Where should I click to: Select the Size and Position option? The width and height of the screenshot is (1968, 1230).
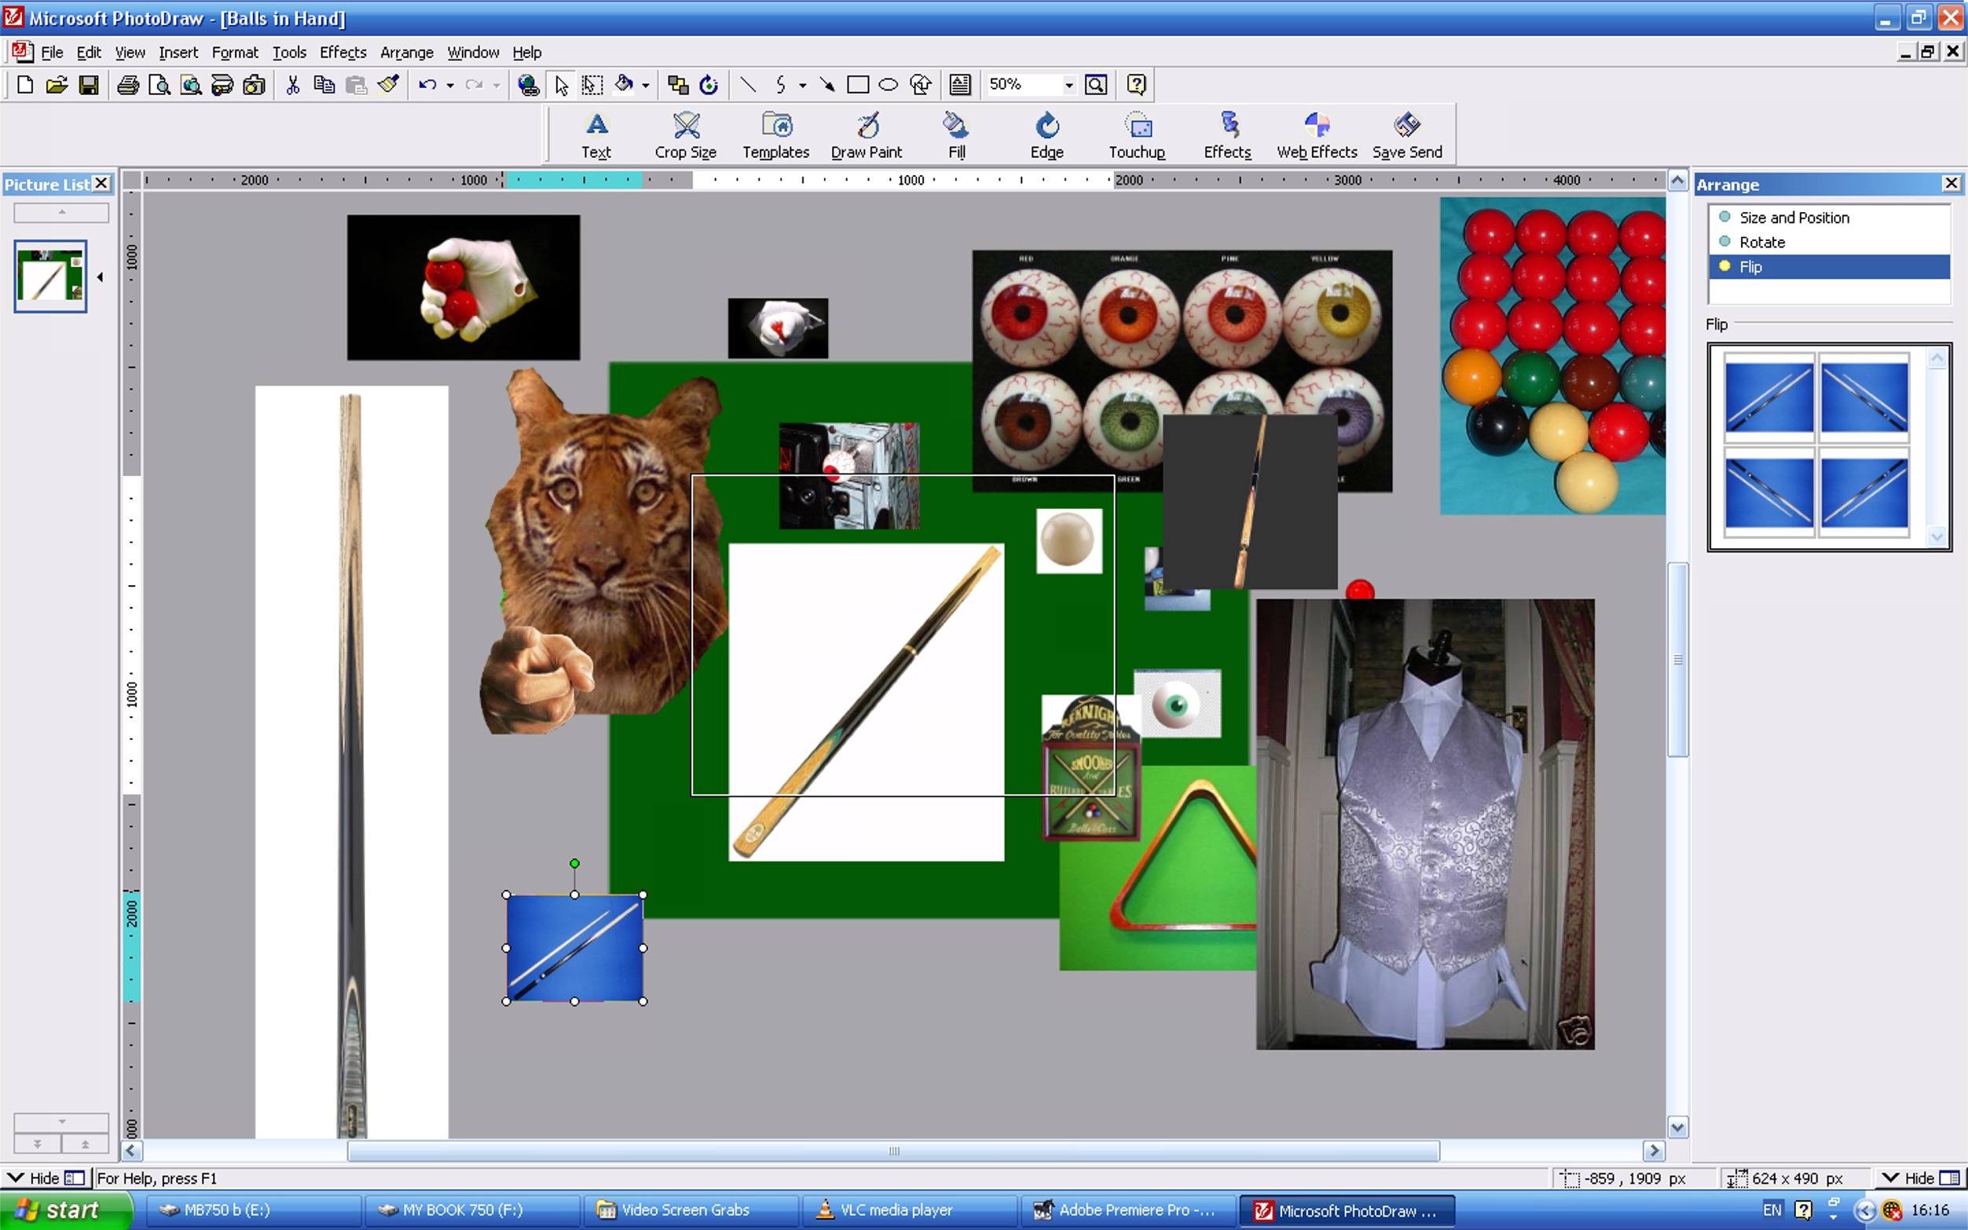click(x=1793, y=218)
